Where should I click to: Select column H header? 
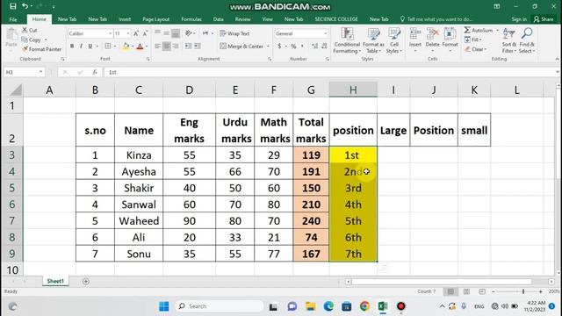(x=353, y=90)
